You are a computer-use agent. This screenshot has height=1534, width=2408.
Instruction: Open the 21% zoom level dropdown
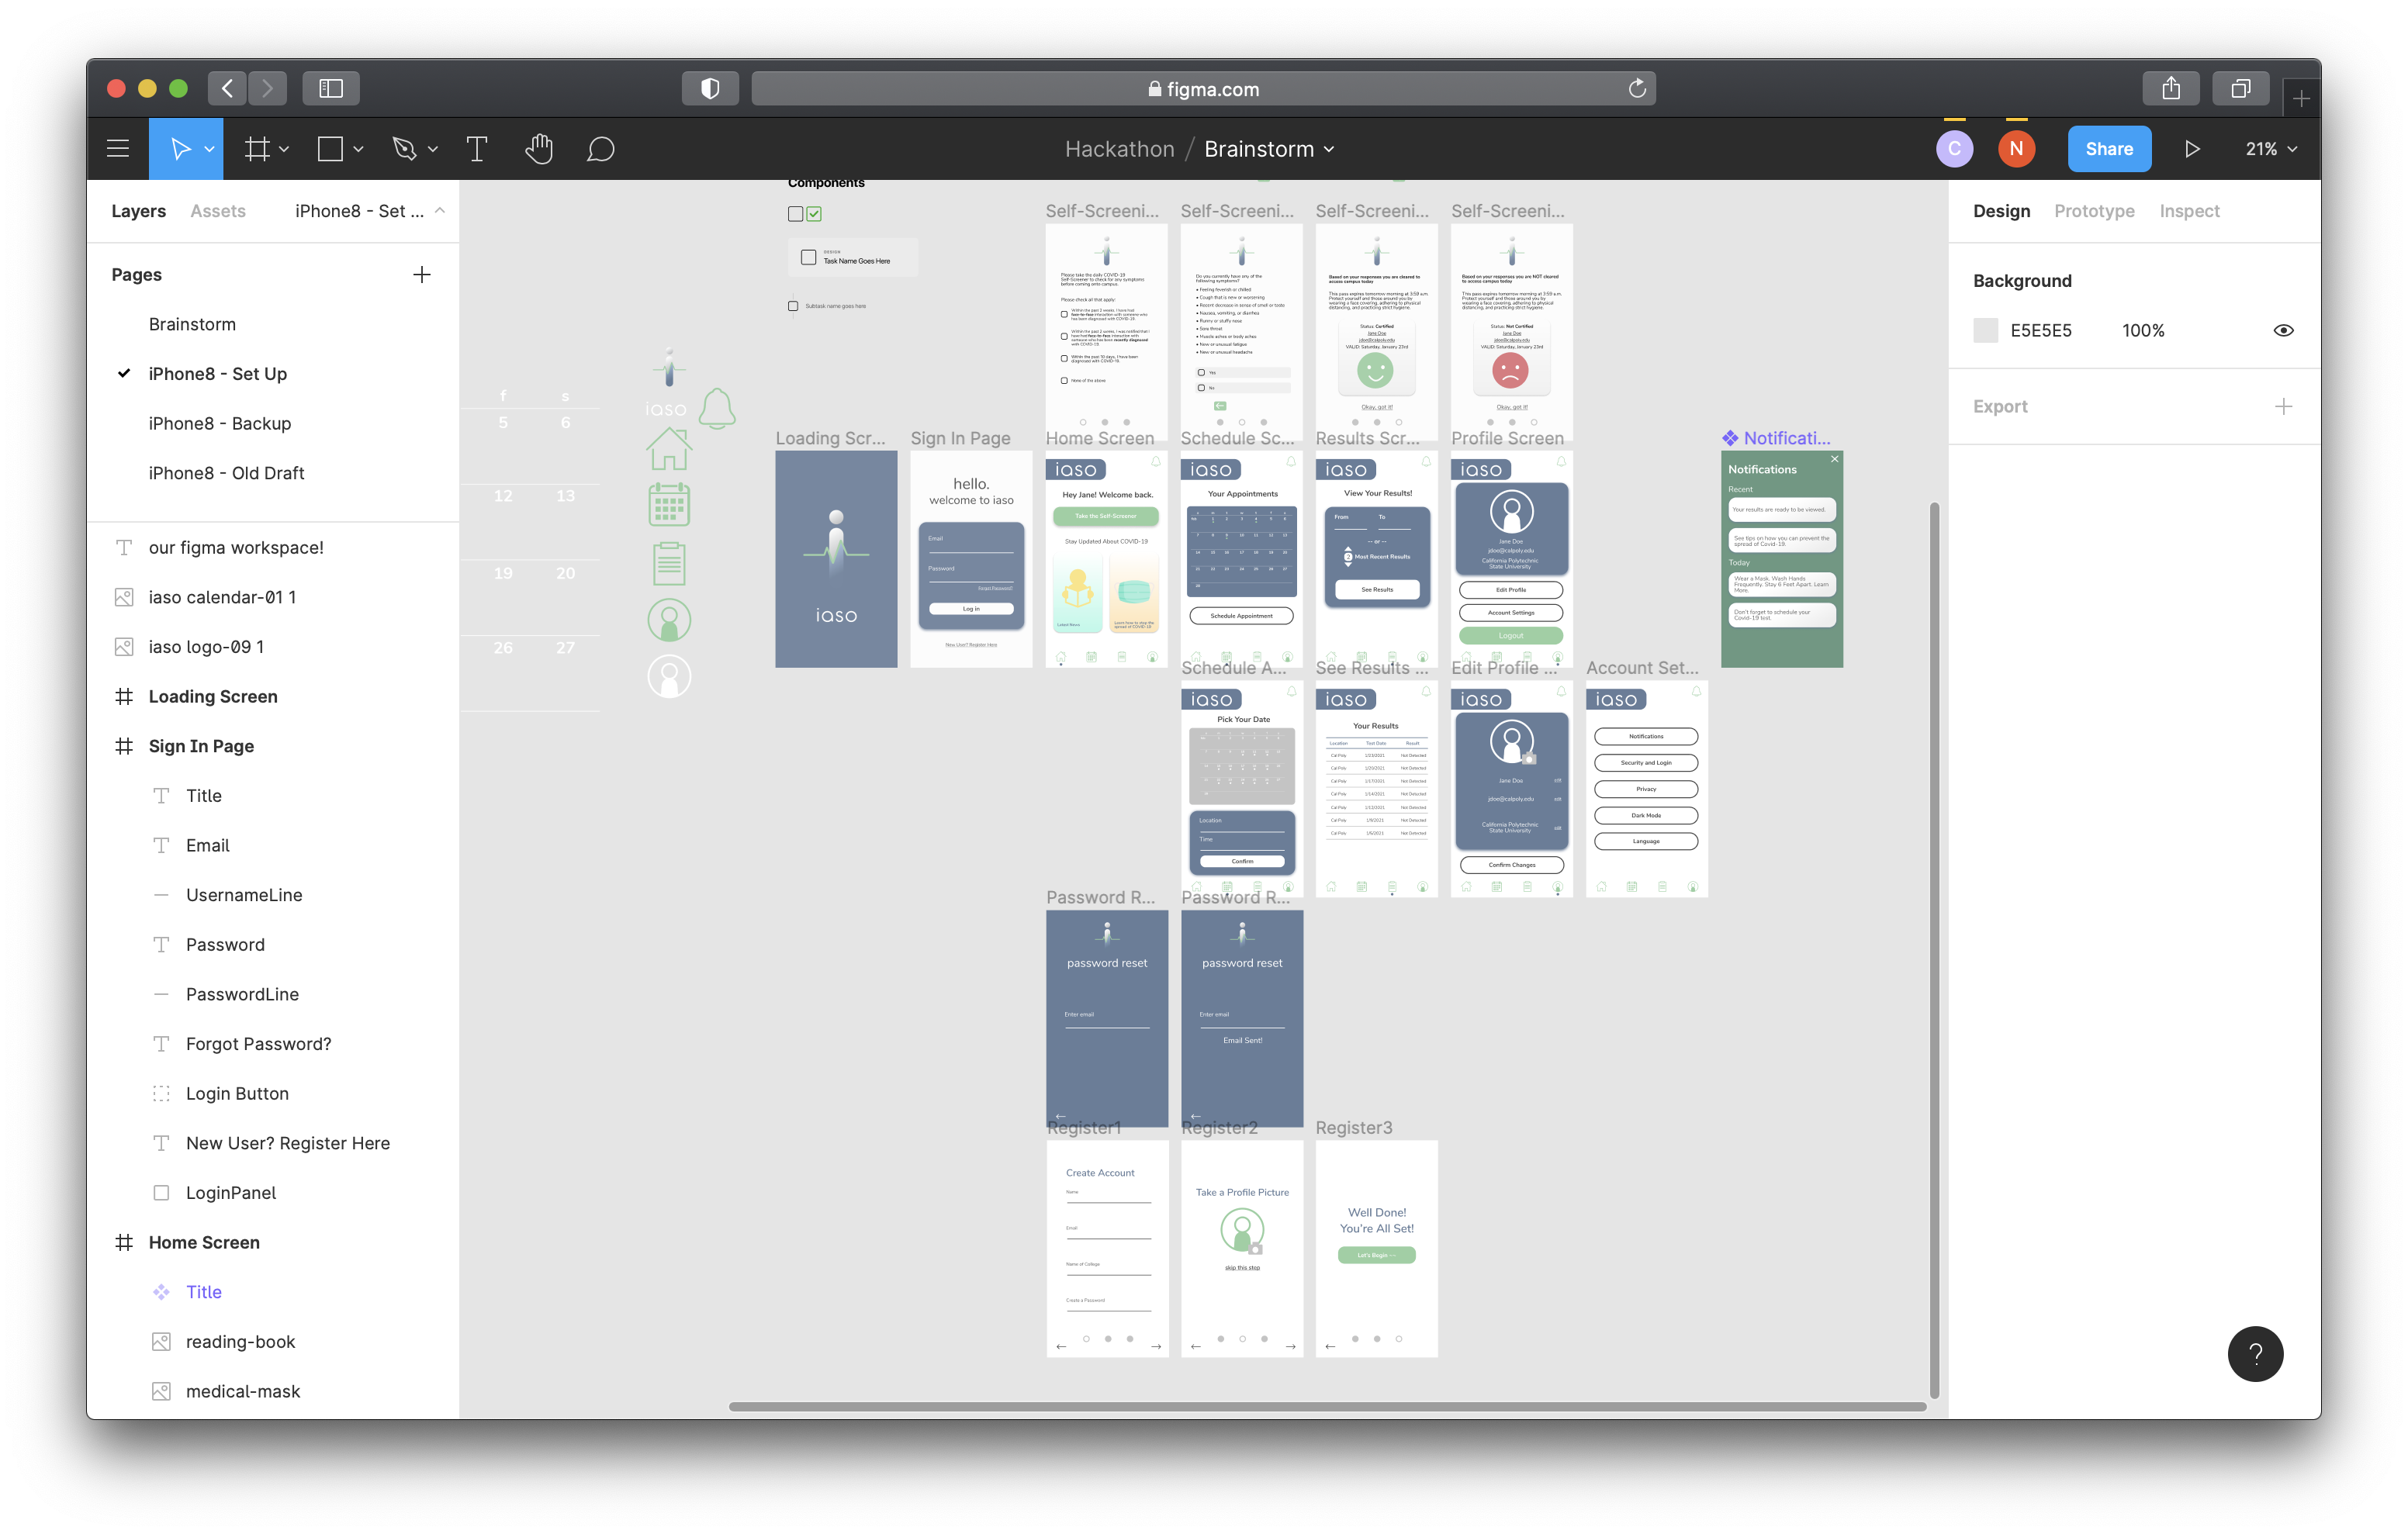(x=2271, y=149)
